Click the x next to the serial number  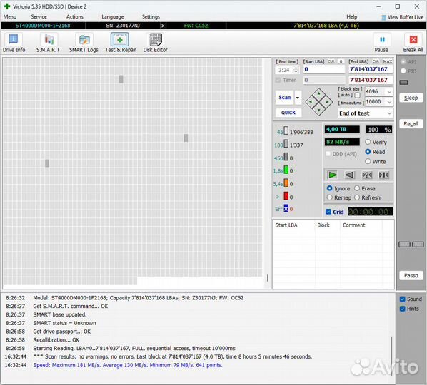(163, 26)
